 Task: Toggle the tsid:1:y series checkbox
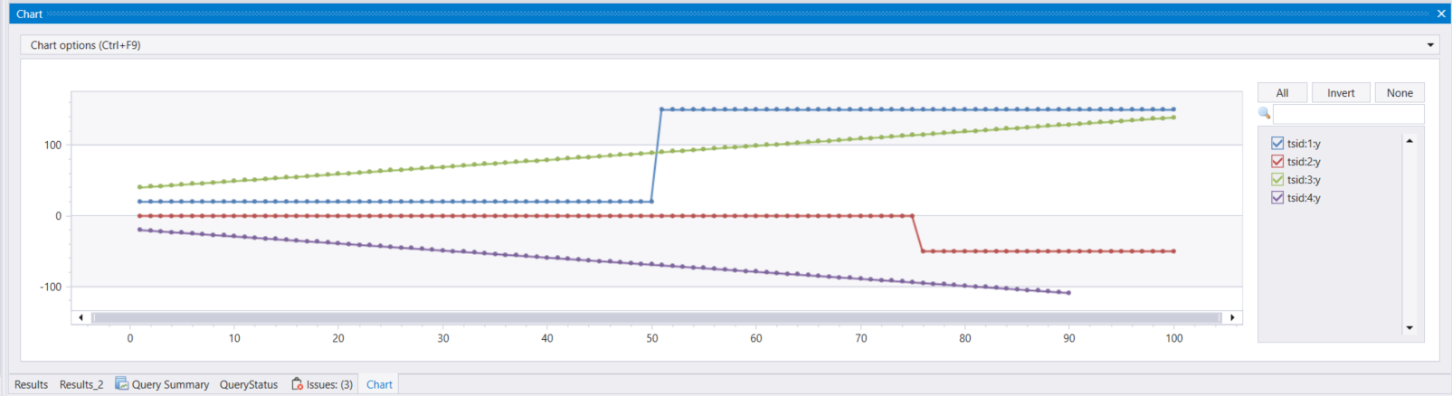click(1277, 143)
